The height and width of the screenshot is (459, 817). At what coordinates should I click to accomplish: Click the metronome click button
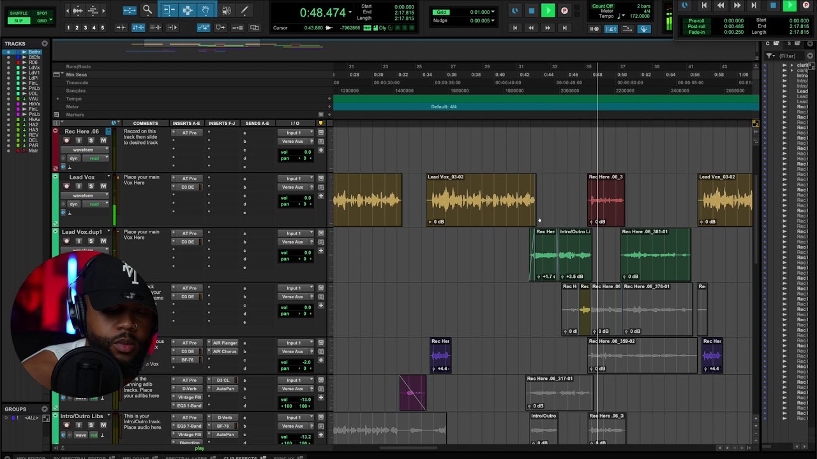pyautogui.click(x=611, y=29)
